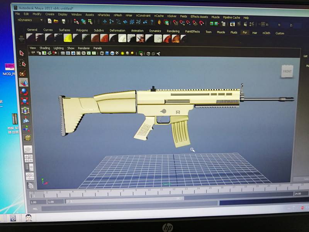Open the Create menu
The height and width of the screenshot is (232, 309).
tap(50, 14)
